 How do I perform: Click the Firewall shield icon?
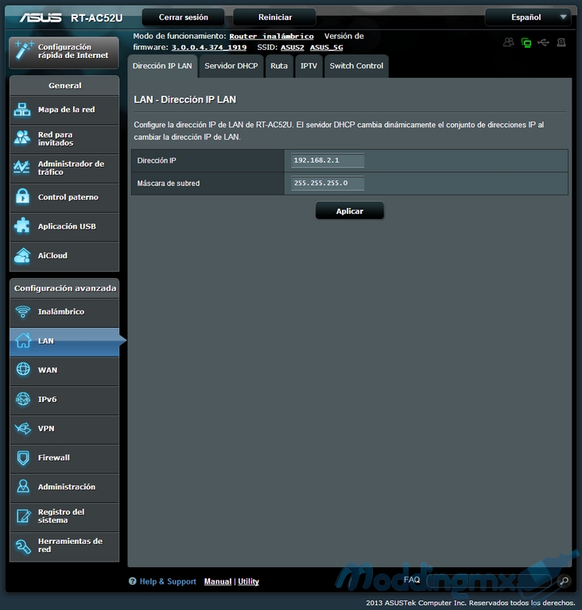[23, 457]
